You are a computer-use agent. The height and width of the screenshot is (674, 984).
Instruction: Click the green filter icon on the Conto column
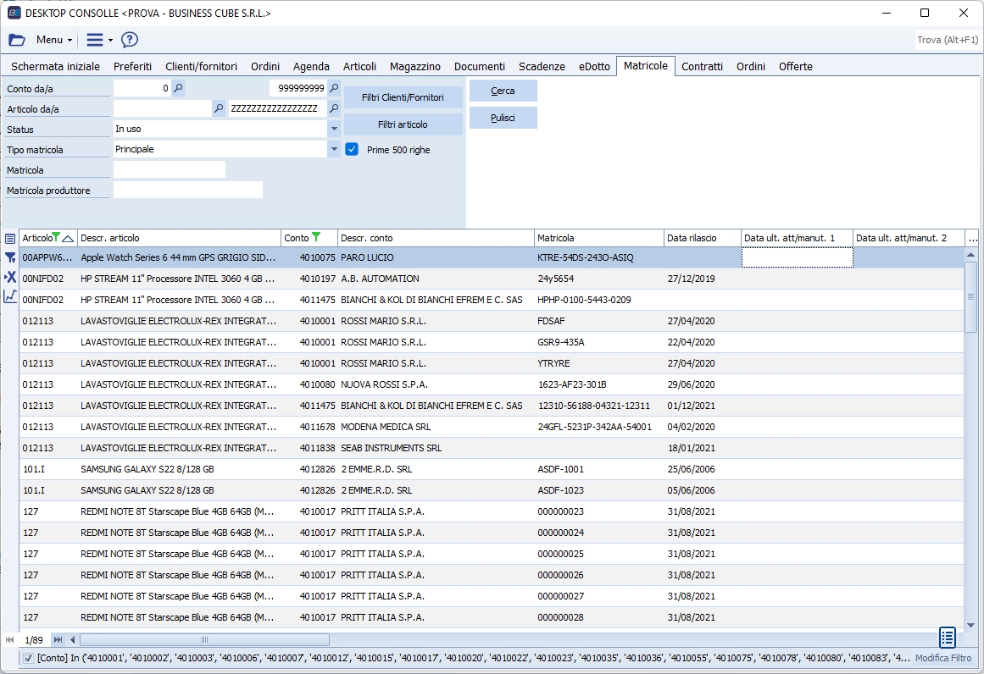click(316, 237)
